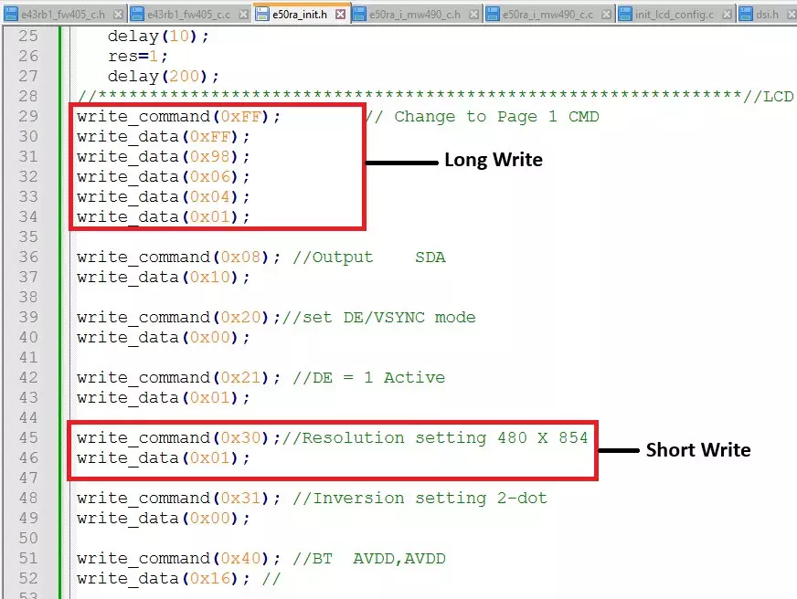The width and height of the screenshot is (797, 599).
Task: Close the e43rb1_fw405_c.h tab
Action: 116,14
